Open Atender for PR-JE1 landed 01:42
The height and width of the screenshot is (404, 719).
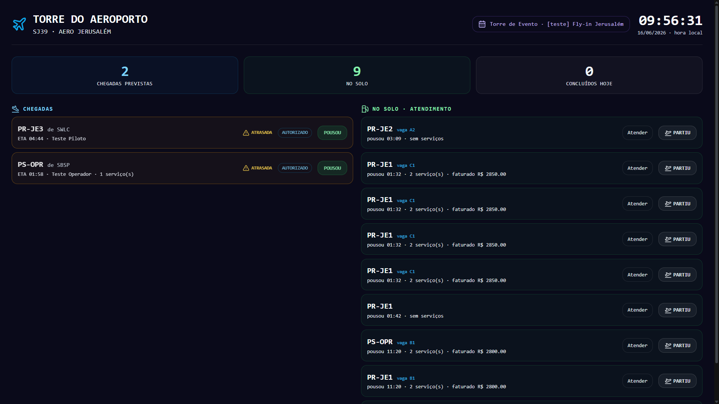click(x=637, y=310)
